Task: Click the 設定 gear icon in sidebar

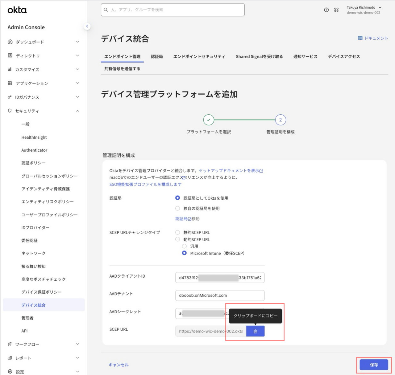Action: pyautogui.click(x=10, y=371)
